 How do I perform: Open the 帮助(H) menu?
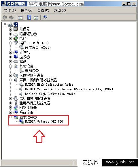pyautogui.click(x=60, y=10)
